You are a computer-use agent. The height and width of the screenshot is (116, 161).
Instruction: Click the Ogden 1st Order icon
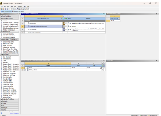pos(2,83)
